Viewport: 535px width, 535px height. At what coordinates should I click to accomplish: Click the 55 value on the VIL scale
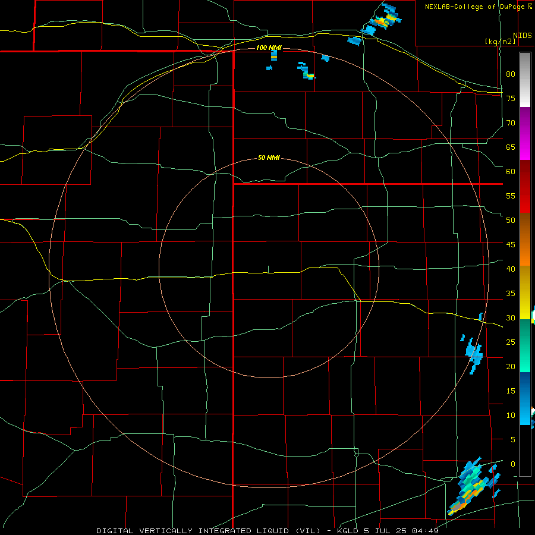(x=511, y=196)
